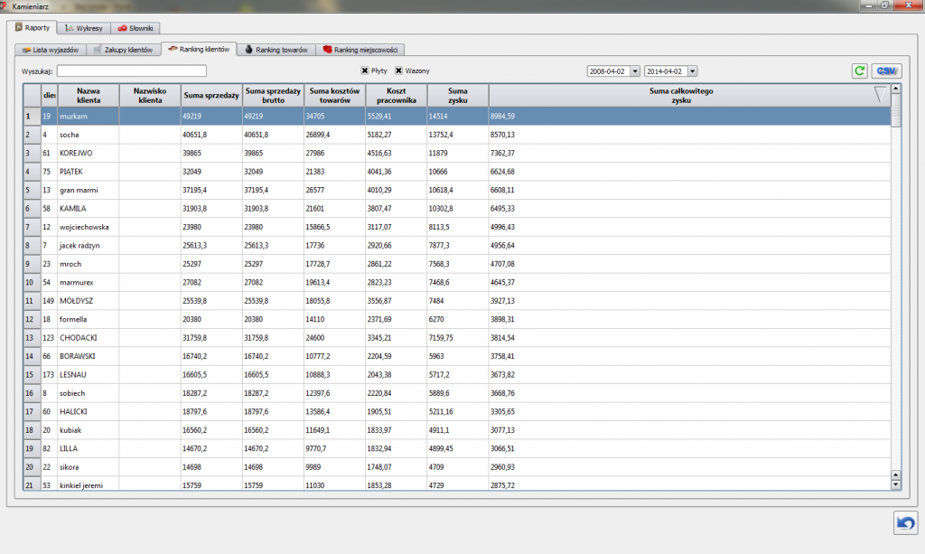The width and height of the screenshot is (925, 554).
Task: Toggle the Płyty checkbox
Action: [365, 70]
